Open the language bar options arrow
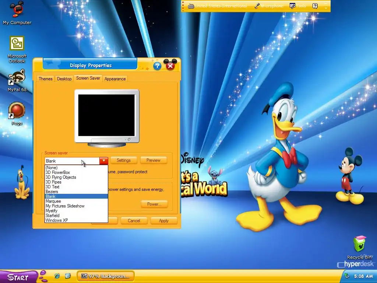The height and width of the screenshot is (283, 377). tap(326, 8)
